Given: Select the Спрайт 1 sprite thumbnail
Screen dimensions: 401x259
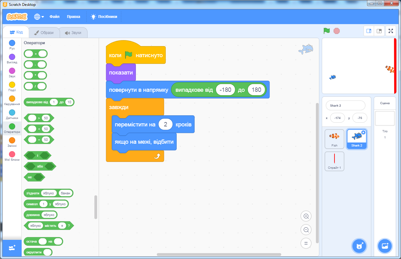Looking at the screenshot, I should tap(334, 161).
